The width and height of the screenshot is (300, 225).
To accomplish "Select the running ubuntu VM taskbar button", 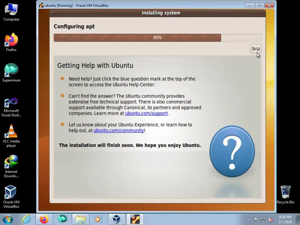I will (135, 219).
